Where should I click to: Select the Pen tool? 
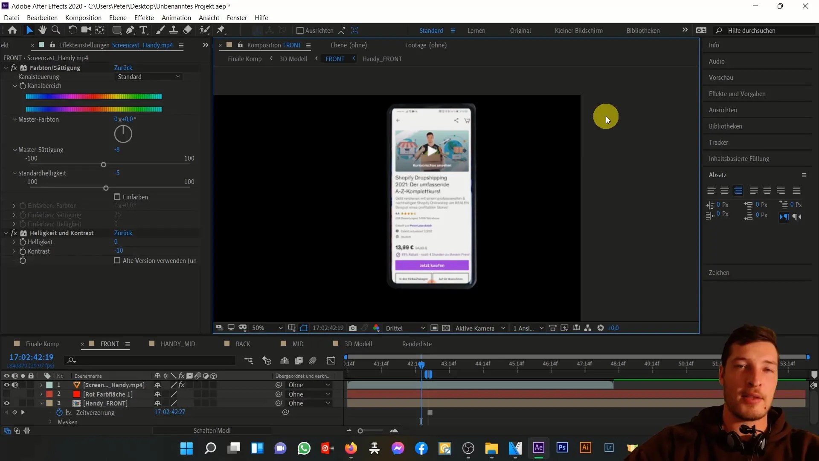click(130, 30)
